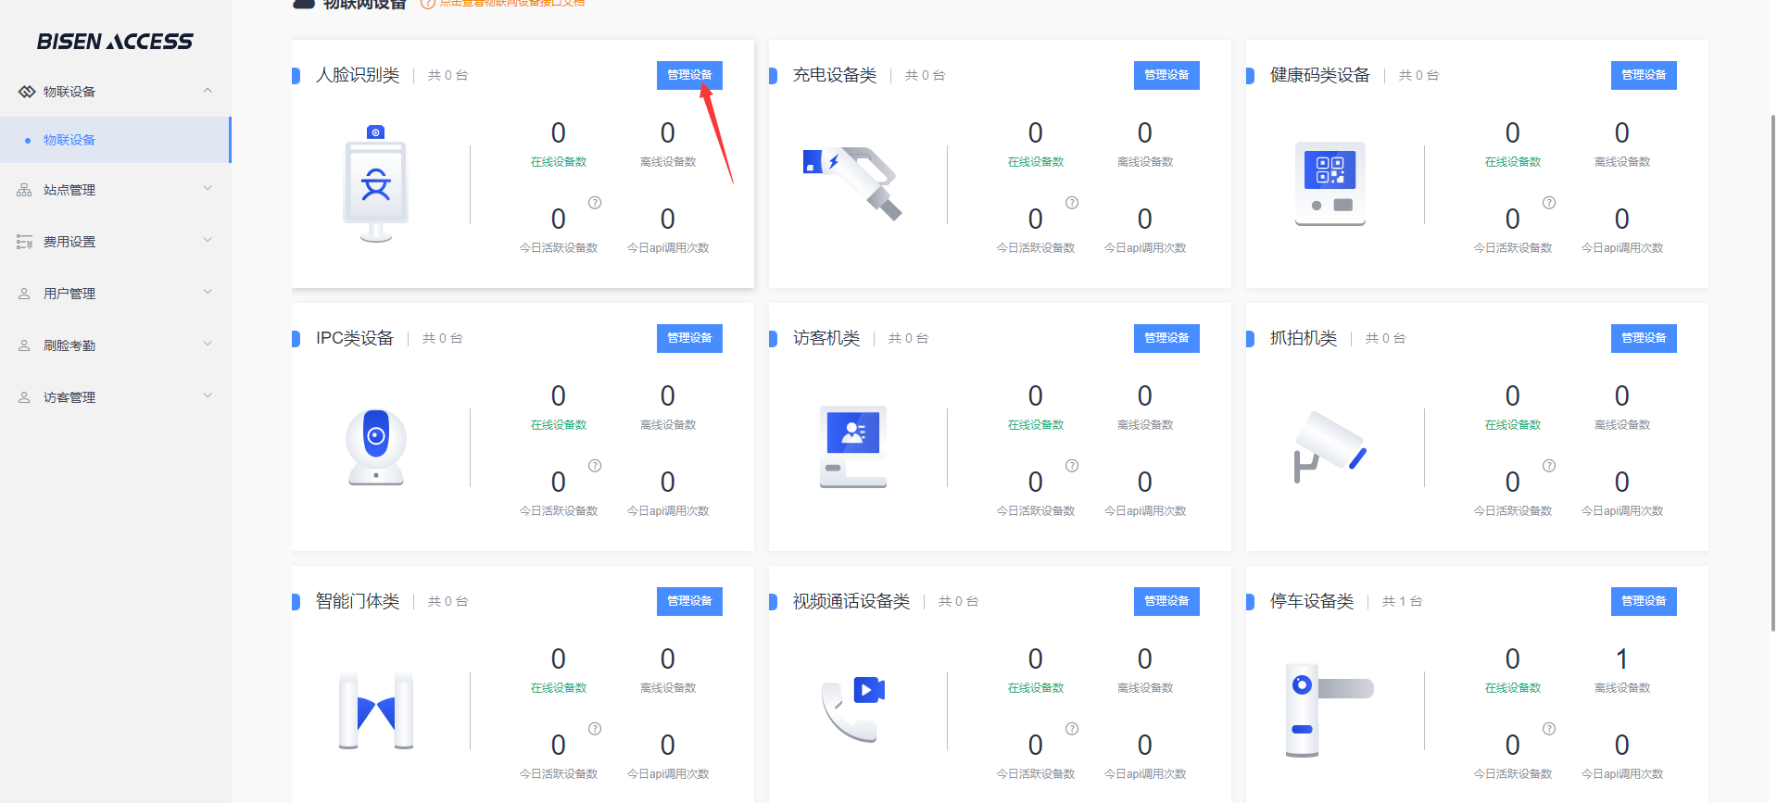Screen dimensions: 1777x803
Task: Click 管理设备 button for 人脸识别类
Action: [689, 75]
